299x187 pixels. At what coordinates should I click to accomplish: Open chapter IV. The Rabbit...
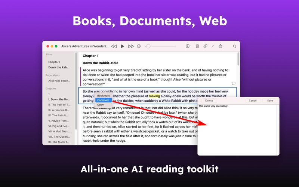[x=58, y=116]
